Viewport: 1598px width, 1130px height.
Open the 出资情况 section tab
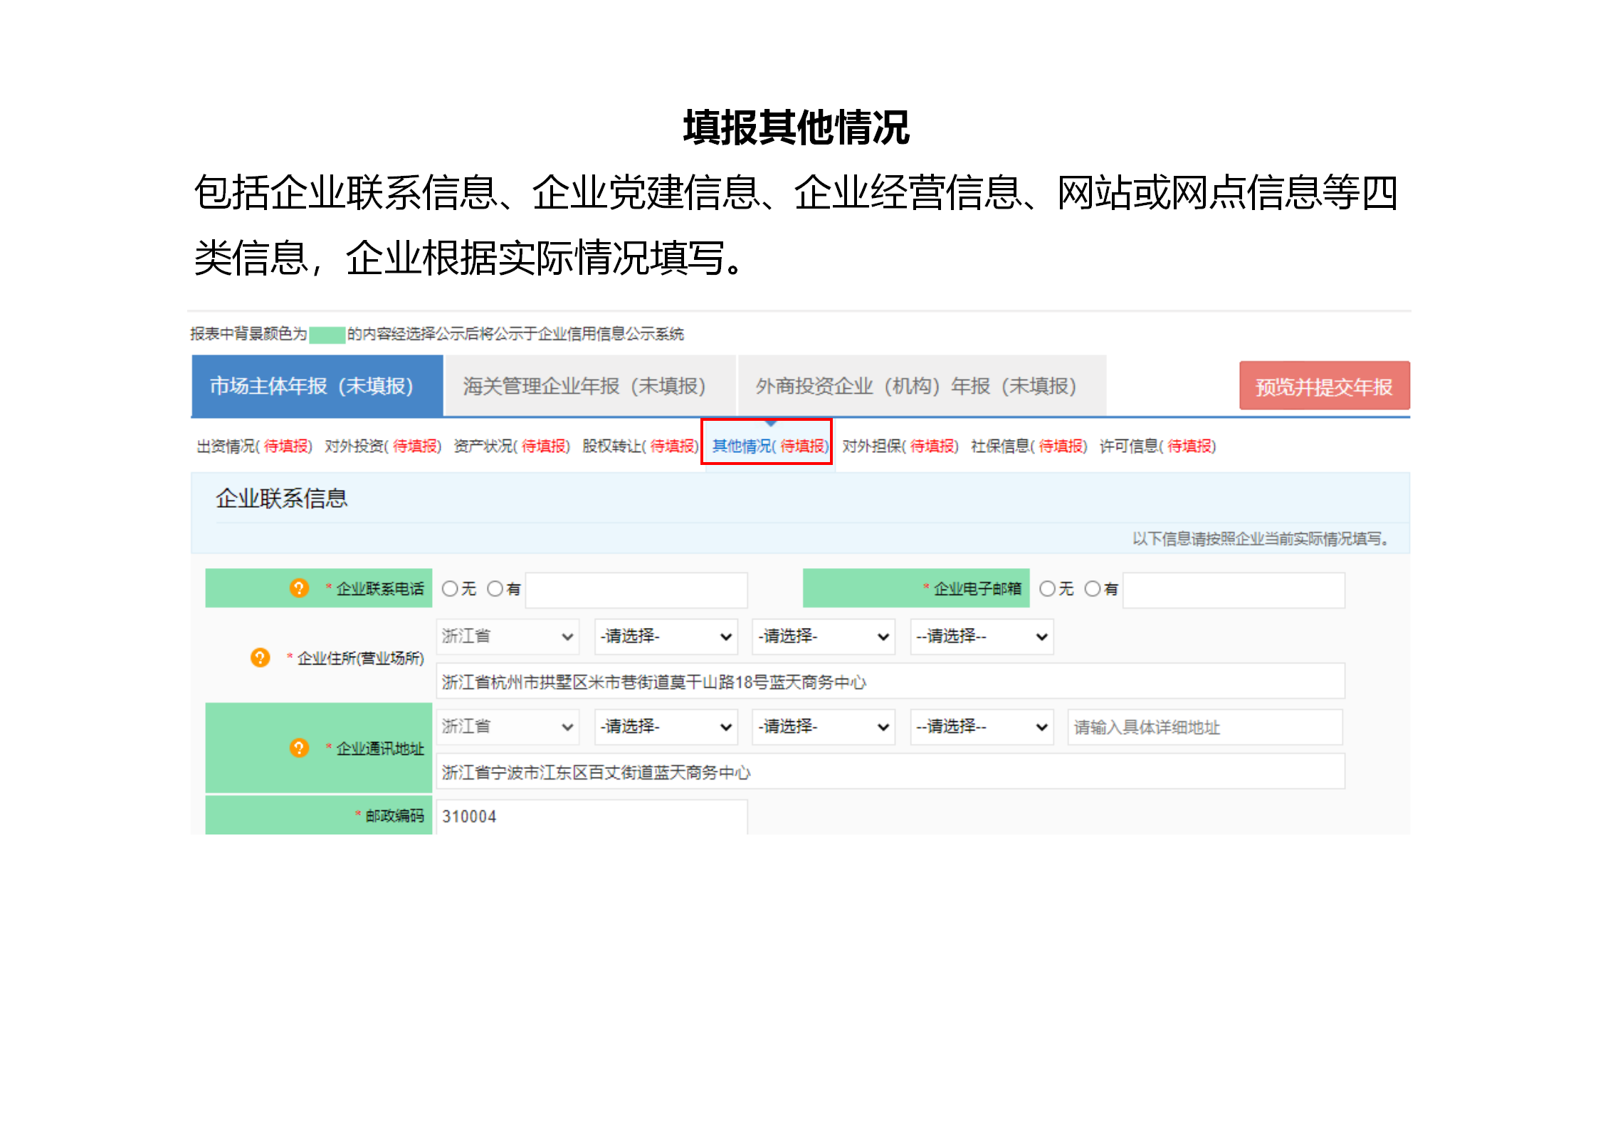(x=253, y=446)
